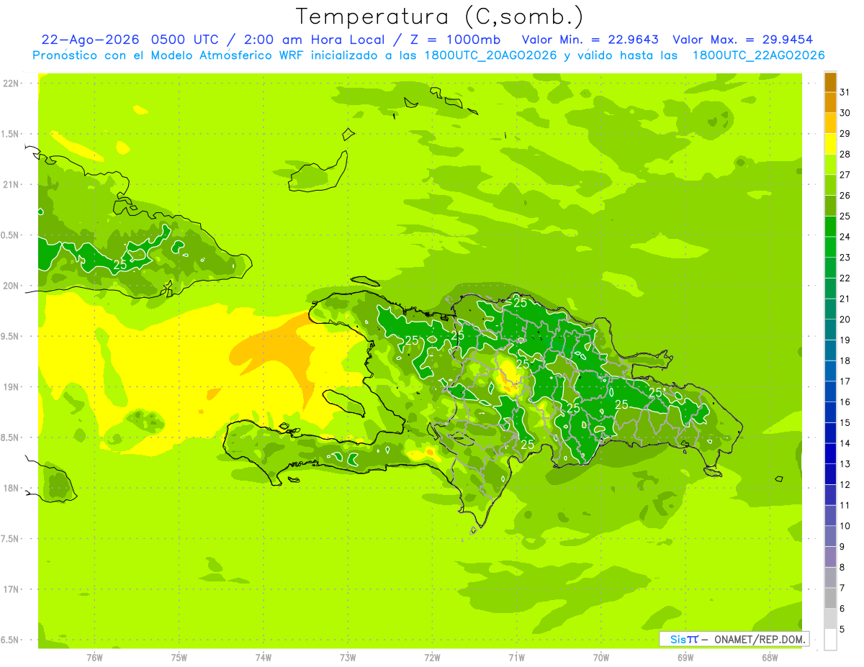Click the legend value "8"
This screenshot has width=864, height=667.
842,567
